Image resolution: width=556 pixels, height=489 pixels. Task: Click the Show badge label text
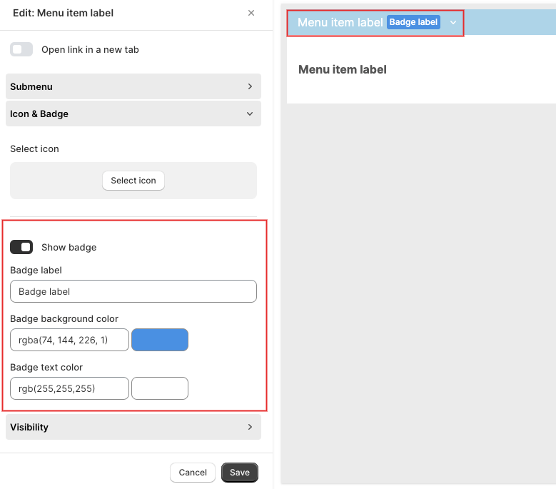click(69, 248)
